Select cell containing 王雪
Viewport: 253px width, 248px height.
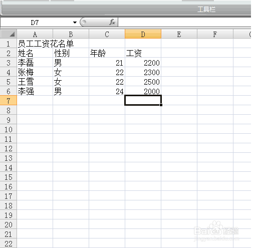35,82
